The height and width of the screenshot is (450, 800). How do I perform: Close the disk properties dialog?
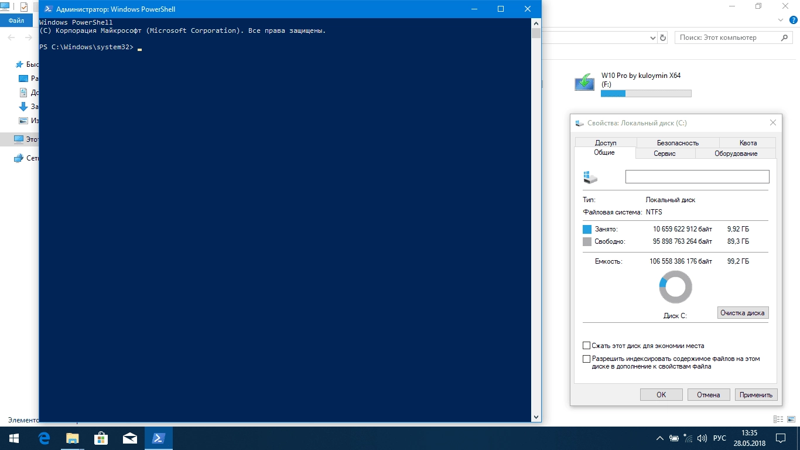(773, 123)
